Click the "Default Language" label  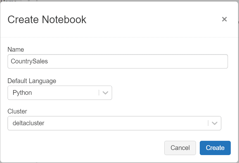pyautogui.click(x=32, y=81)
